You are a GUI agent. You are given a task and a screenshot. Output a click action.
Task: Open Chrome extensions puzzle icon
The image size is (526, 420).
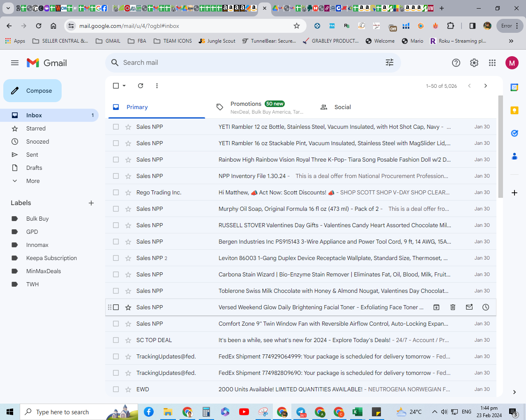click(x=451, y=26)
